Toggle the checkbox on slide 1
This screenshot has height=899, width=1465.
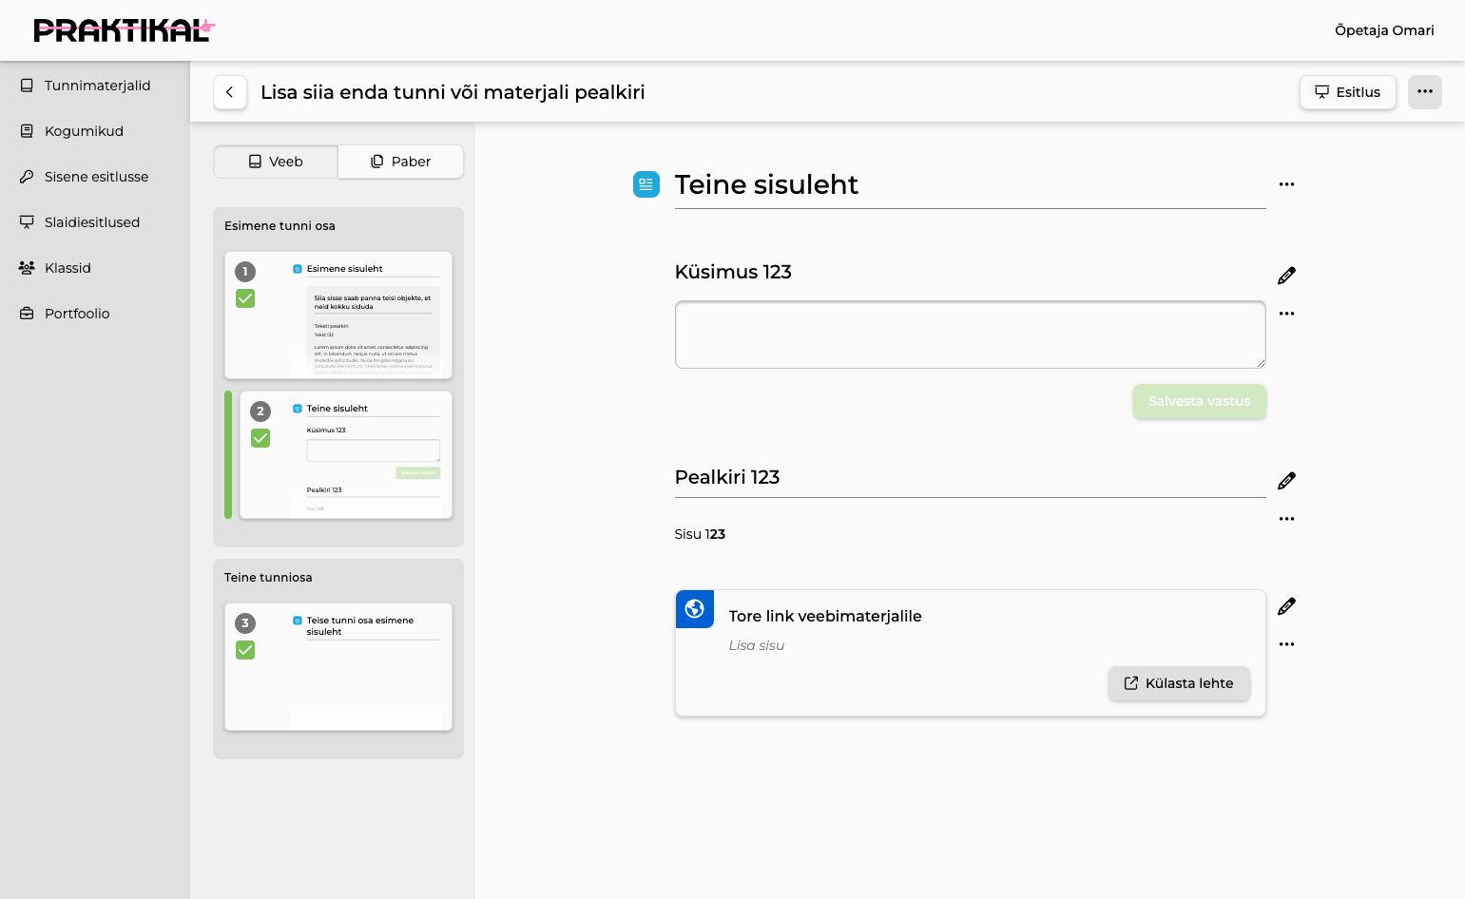click(x=245, y=298)
